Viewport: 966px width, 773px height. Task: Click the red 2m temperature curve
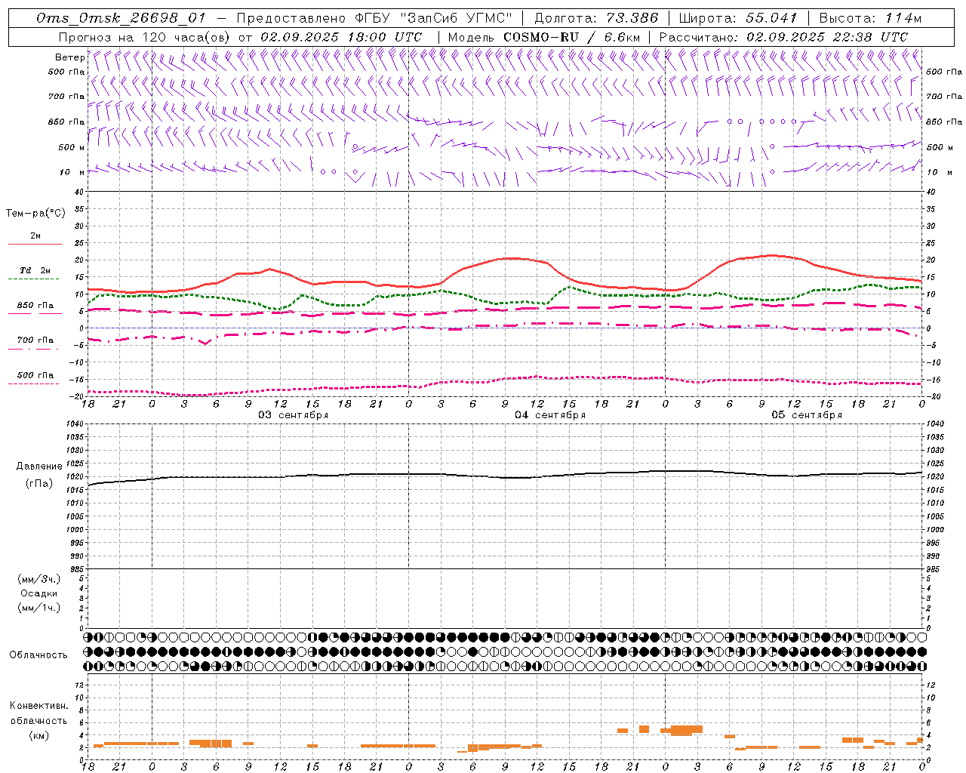[x=506, y=259]
